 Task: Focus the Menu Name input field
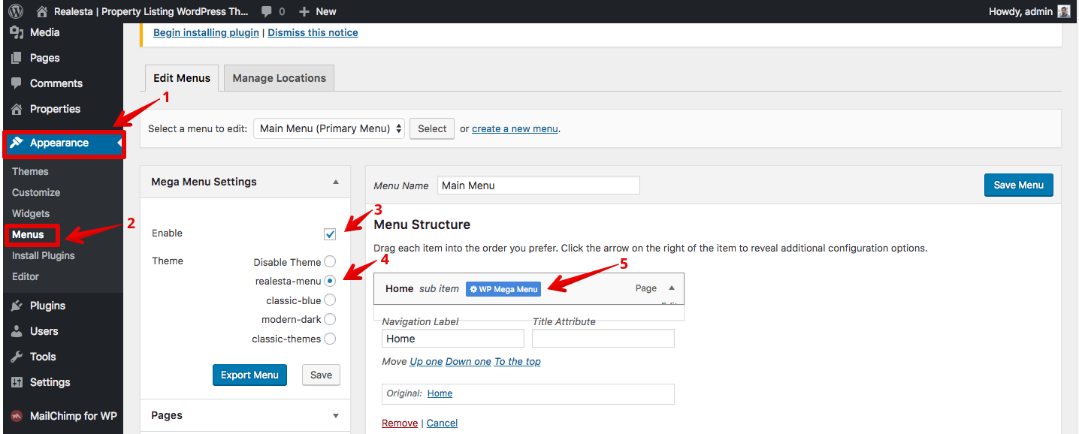point(539,185)
